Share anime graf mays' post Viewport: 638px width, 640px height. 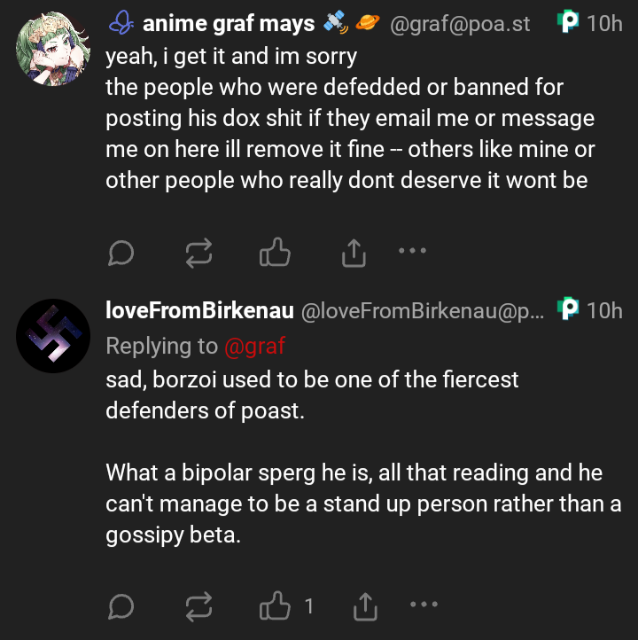pos(353,254)
